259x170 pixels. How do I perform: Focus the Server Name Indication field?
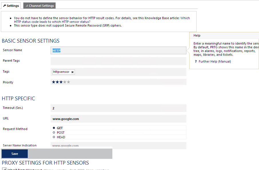[118, 145]
